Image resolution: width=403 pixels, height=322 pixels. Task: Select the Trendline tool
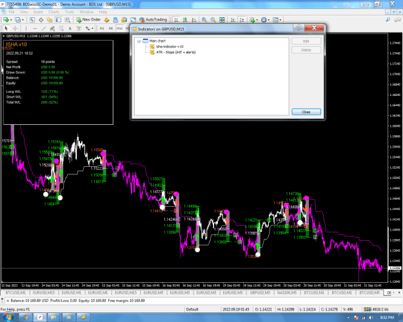(x=44, y=28)
